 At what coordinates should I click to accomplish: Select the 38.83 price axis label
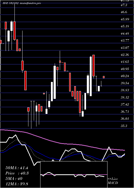point(125,90)
